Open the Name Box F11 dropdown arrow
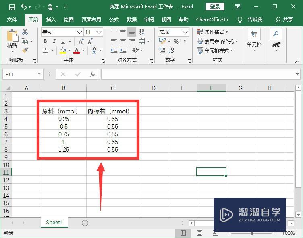Viewport: 303px width, 238px height. [x=39, y=74]
